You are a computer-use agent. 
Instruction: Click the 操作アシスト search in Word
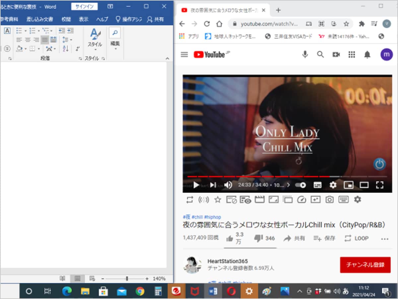point(129,19)
